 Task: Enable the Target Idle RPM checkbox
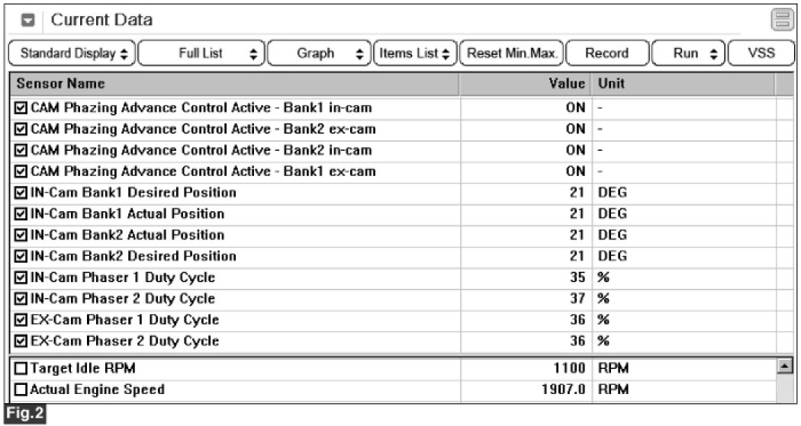[21, 369]
